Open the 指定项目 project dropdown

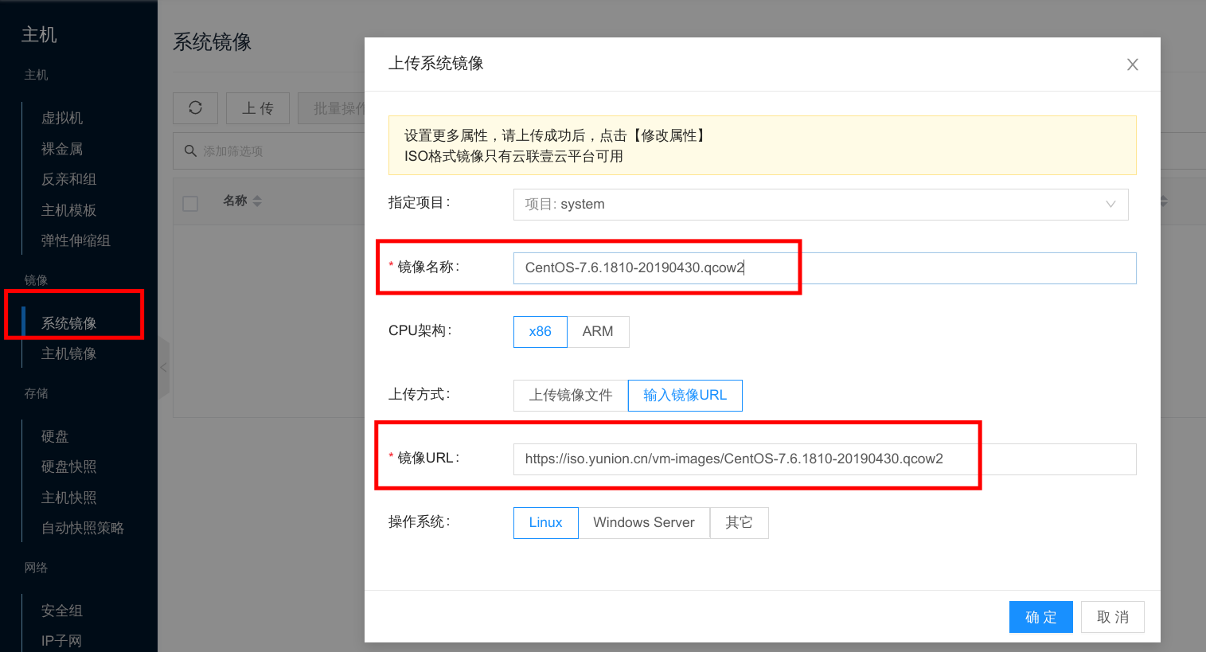click(820, 205)
